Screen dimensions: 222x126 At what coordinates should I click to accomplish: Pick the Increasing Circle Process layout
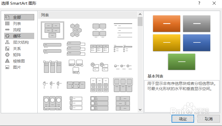(x=123, y=67)
